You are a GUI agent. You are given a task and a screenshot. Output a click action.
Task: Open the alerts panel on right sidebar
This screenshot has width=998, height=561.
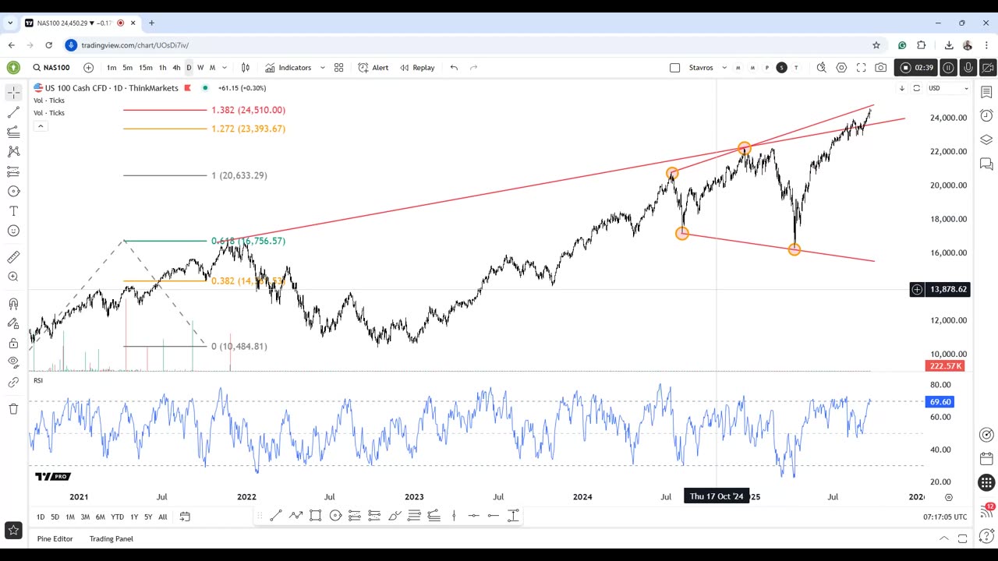[x=986, y=116]
